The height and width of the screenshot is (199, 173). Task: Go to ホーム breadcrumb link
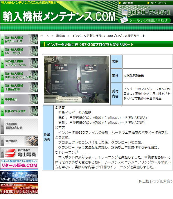[x=45, y=36]
